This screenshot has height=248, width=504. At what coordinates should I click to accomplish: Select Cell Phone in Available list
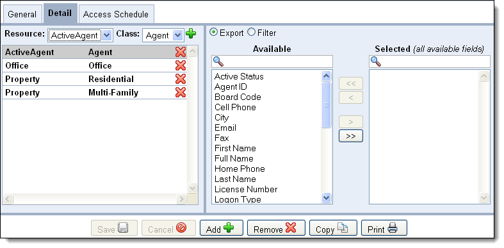pyautogui.click(x=235, y=108)
